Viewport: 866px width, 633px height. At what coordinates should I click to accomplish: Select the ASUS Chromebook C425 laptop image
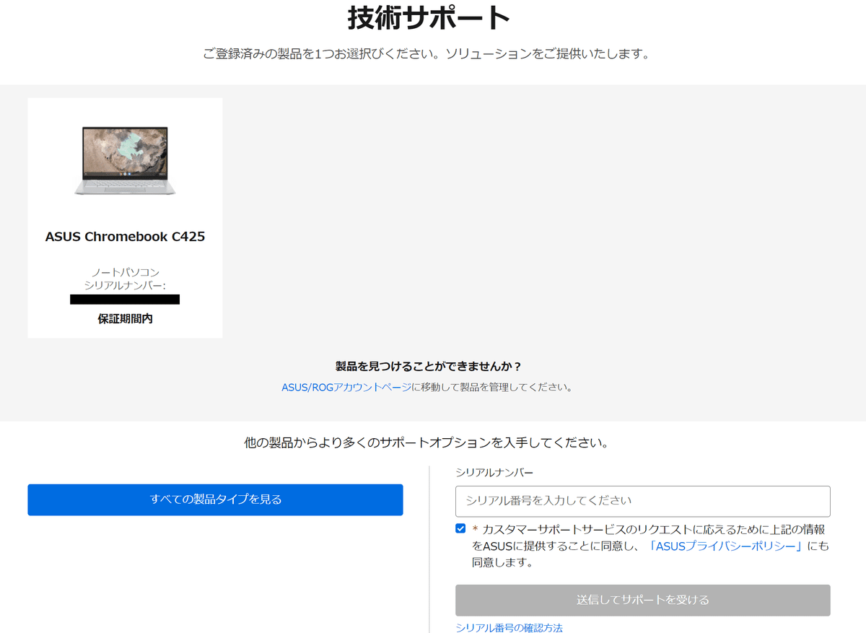(x=125, y=160)
